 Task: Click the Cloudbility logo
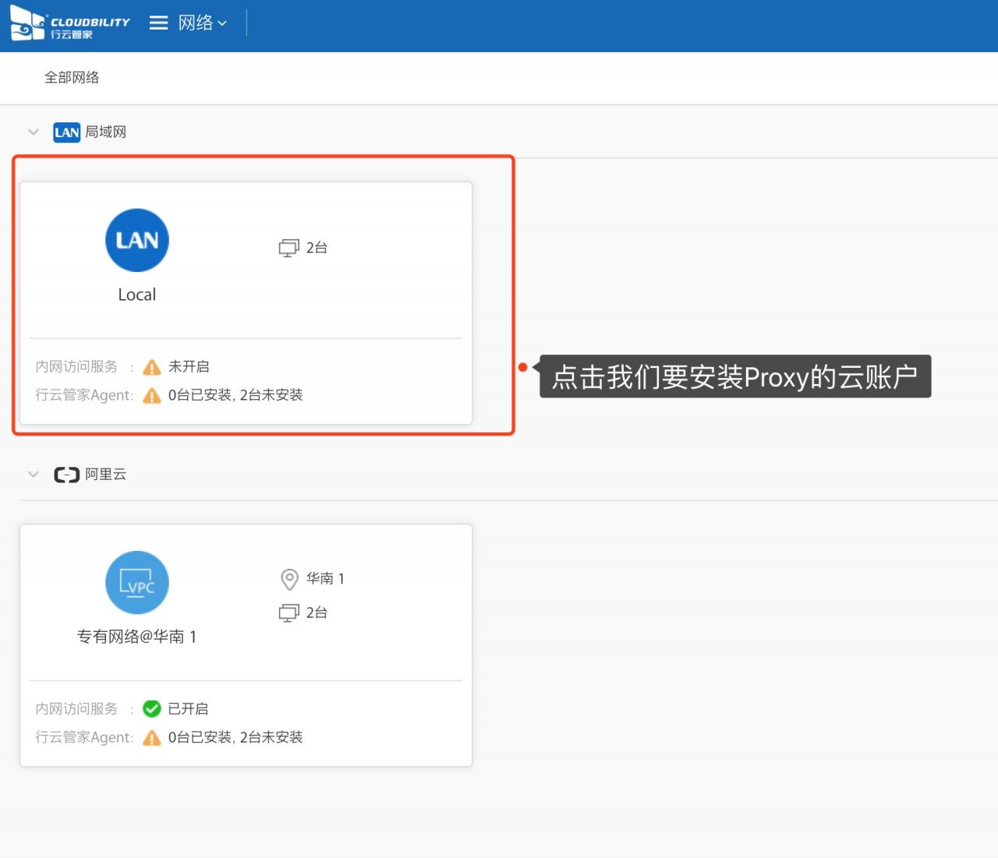[69, 24]
